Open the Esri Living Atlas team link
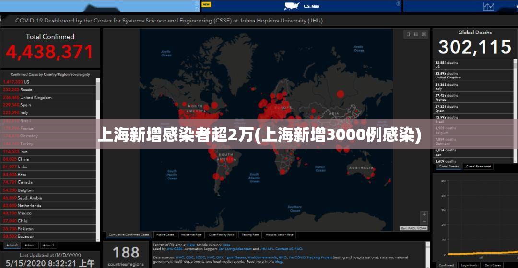The width and height of the screenshot is (518, 268). (235, 249)
